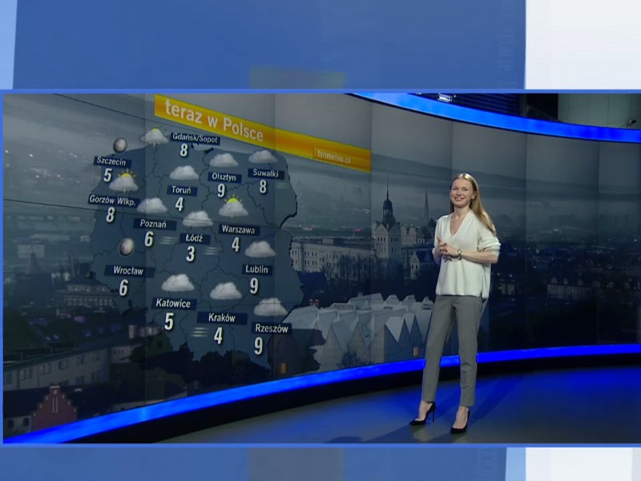This screenshot has width=641, height=481.
Task: Click the moon icon above Szczecin
Action: click(x=120, y=145)
